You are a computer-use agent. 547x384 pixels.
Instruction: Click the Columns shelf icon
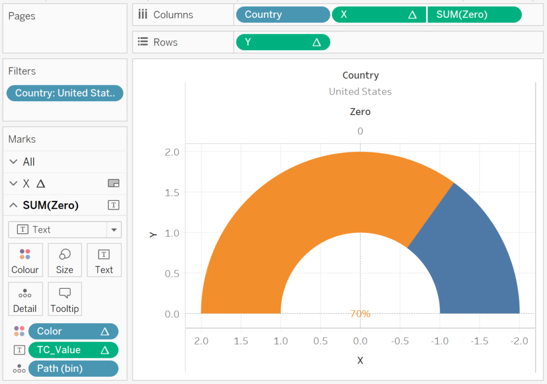(x=143, y=14)
